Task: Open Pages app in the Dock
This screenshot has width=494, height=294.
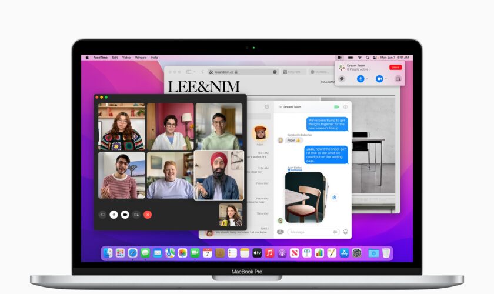Action: [x=332, y=253]
